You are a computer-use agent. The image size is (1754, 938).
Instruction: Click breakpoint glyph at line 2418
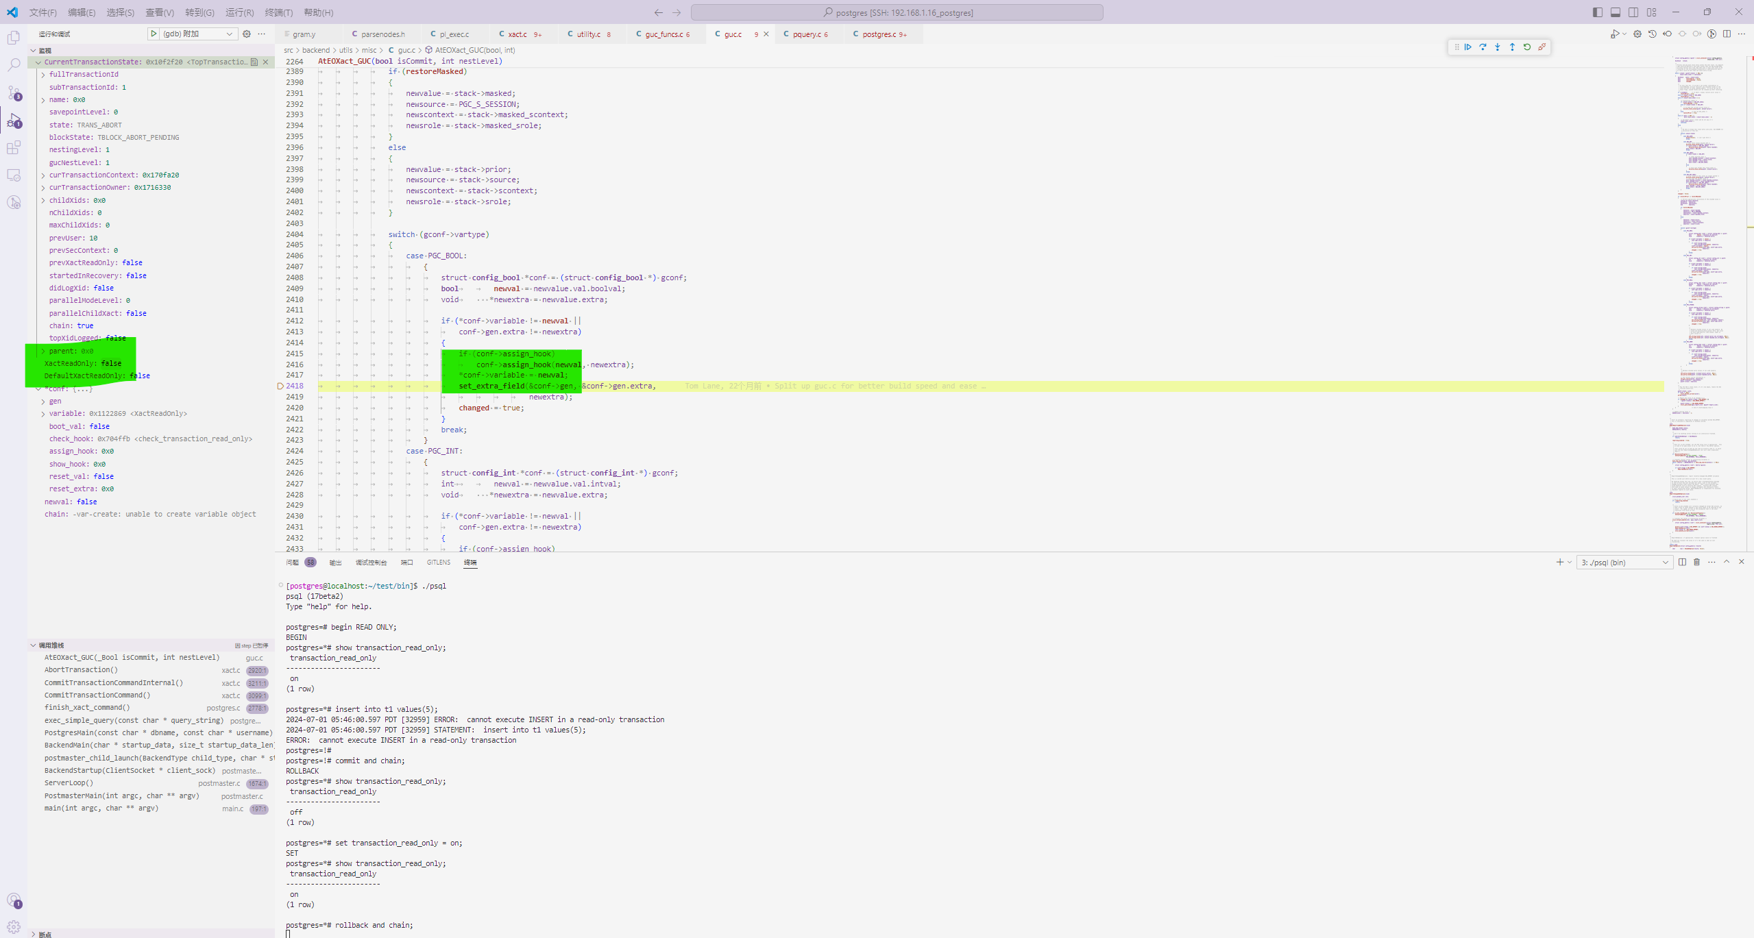click(280, 386)
